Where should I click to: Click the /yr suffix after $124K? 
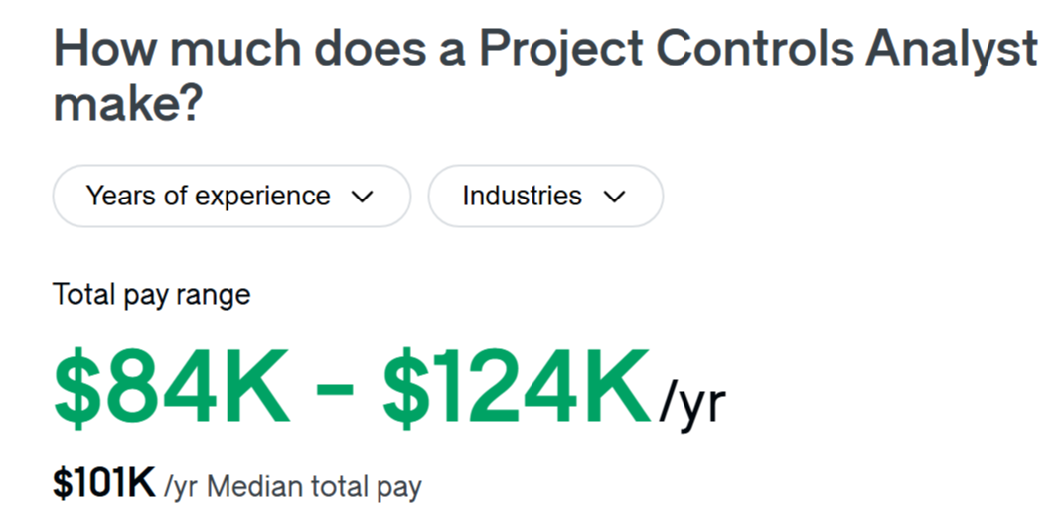(691, 404)
